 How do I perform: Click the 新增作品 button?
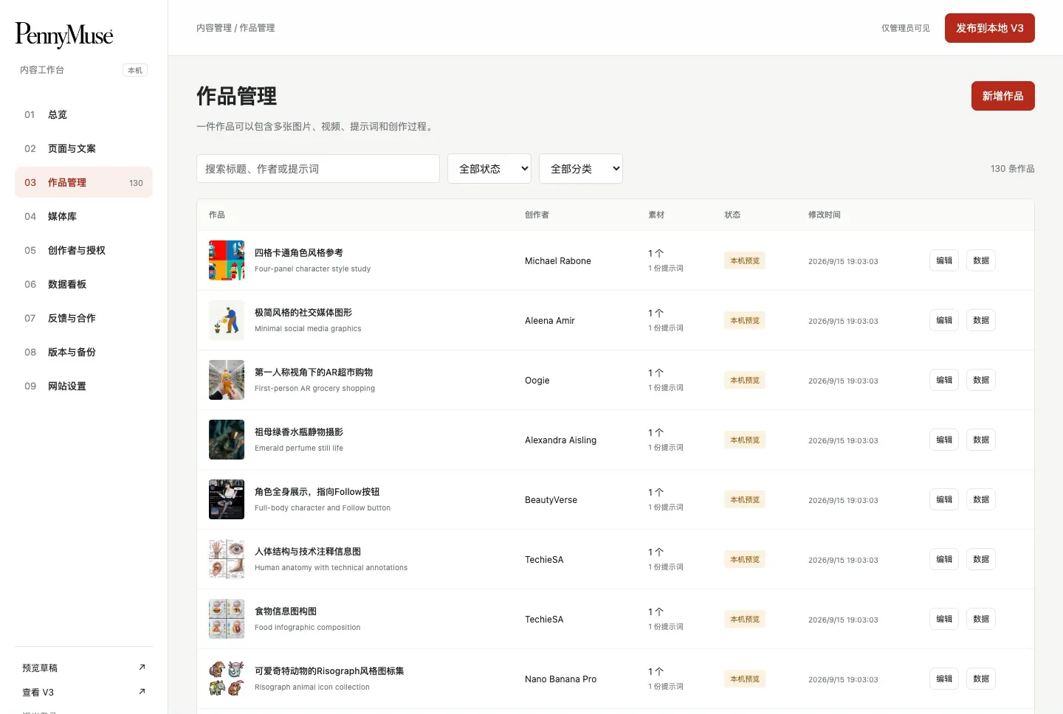(x=1002, y=96)
